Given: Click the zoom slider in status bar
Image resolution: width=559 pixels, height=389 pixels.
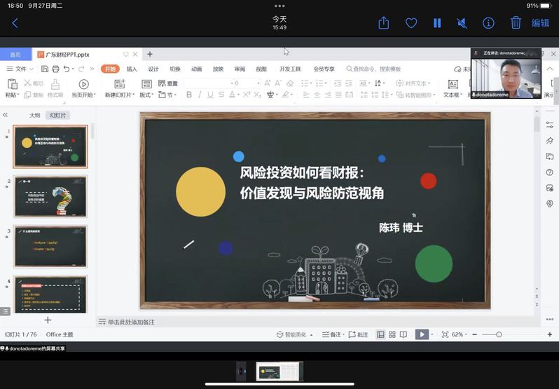Looking at the screenshot, I should 499,335.
